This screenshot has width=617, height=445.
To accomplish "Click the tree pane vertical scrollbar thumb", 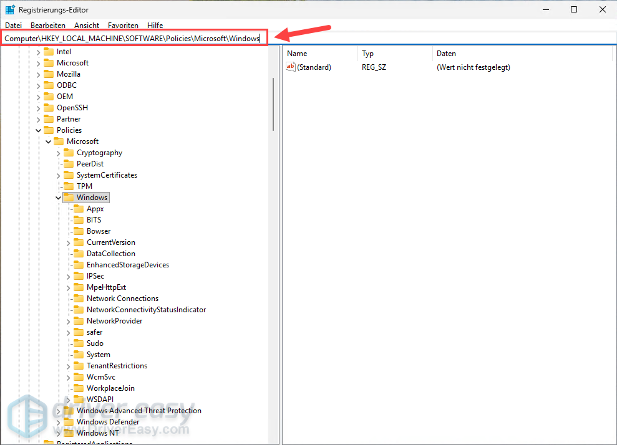I will tap(273, 104).
